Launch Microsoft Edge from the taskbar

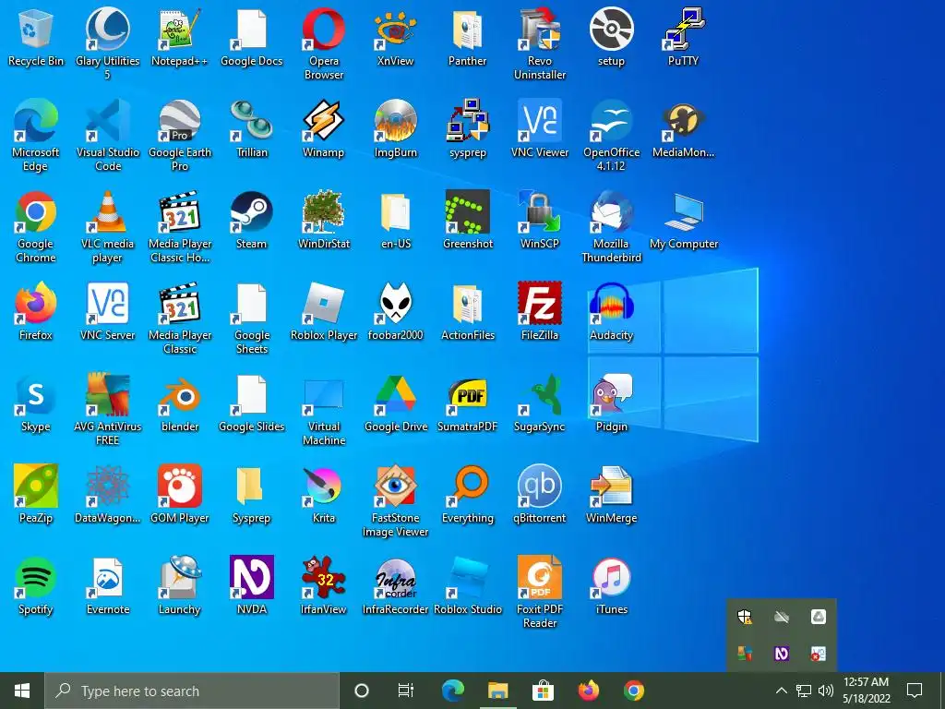(x=453, y=691)
